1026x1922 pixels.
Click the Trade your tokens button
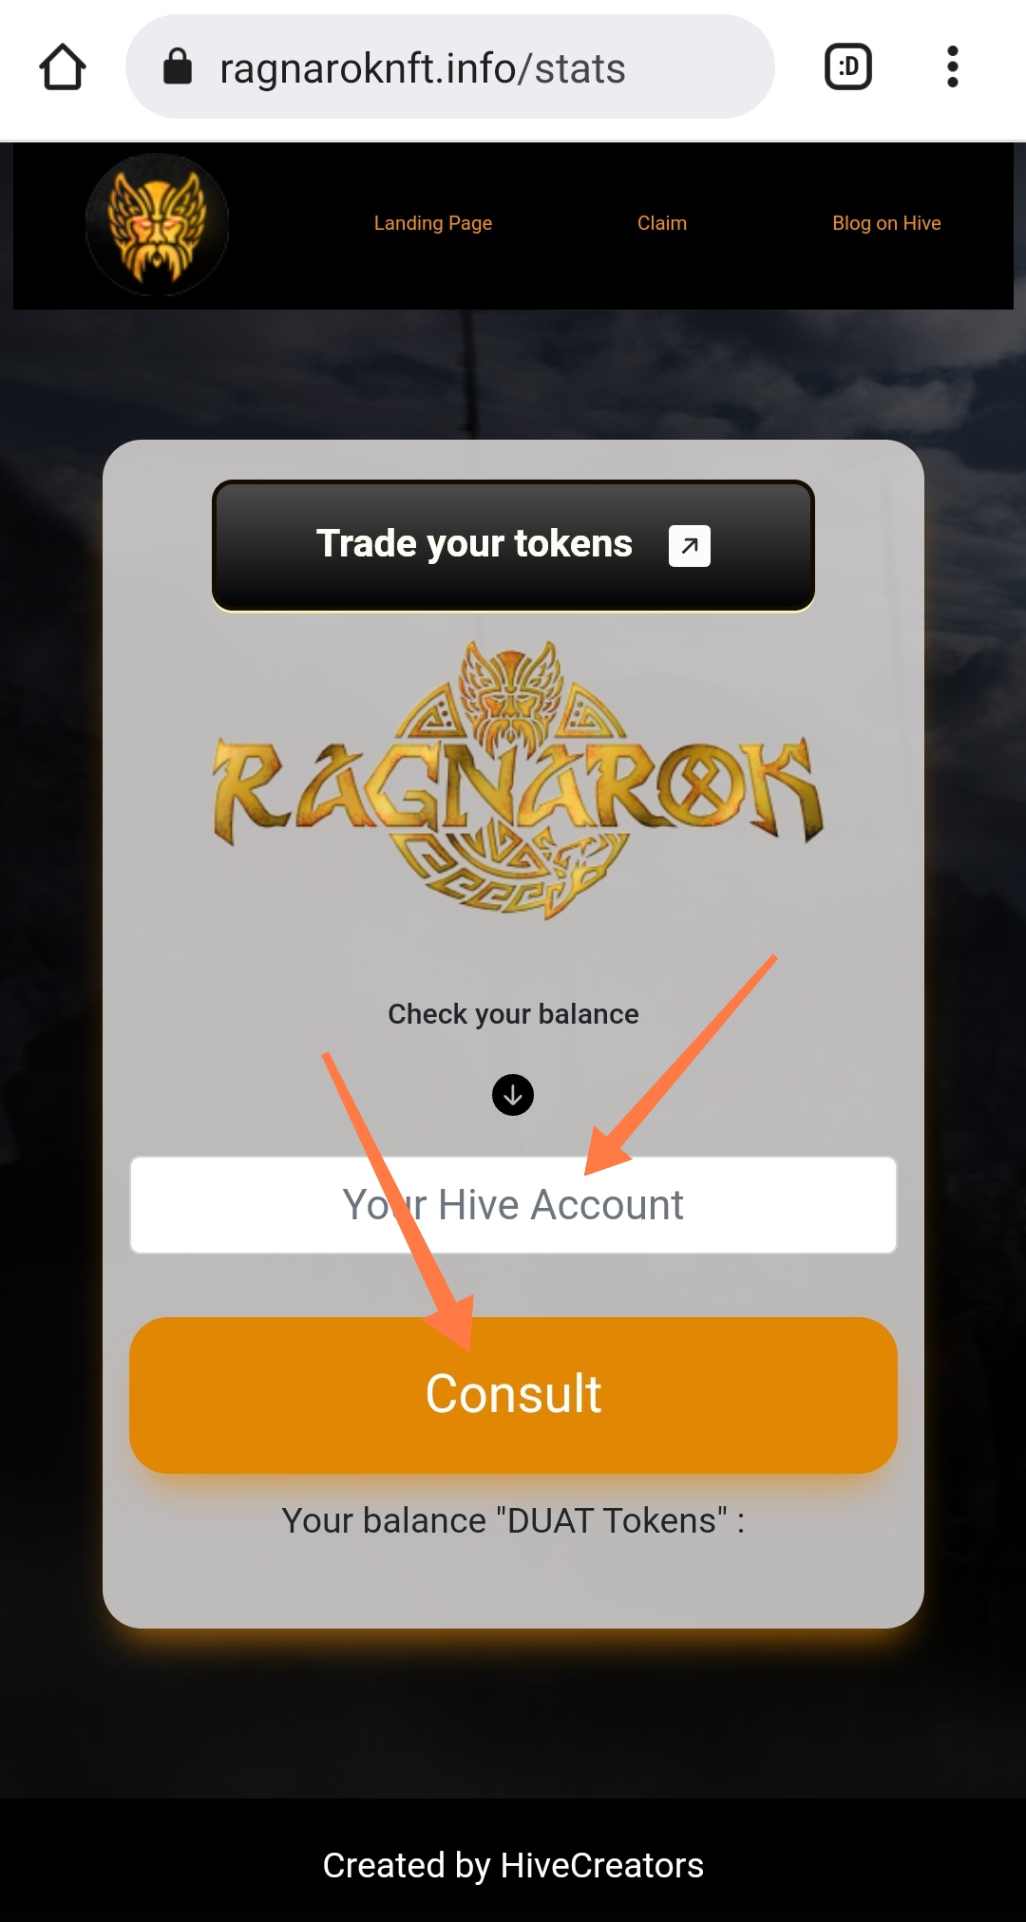point(513,546)
